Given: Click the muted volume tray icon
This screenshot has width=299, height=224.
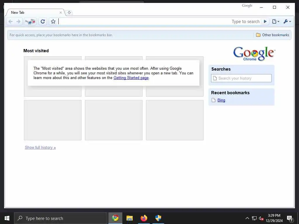Looking at the screenshot, I should tap(261, 218).
